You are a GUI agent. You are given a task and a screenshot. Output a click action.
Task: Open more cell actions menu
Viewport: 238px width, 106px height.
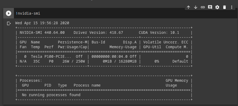232,7
